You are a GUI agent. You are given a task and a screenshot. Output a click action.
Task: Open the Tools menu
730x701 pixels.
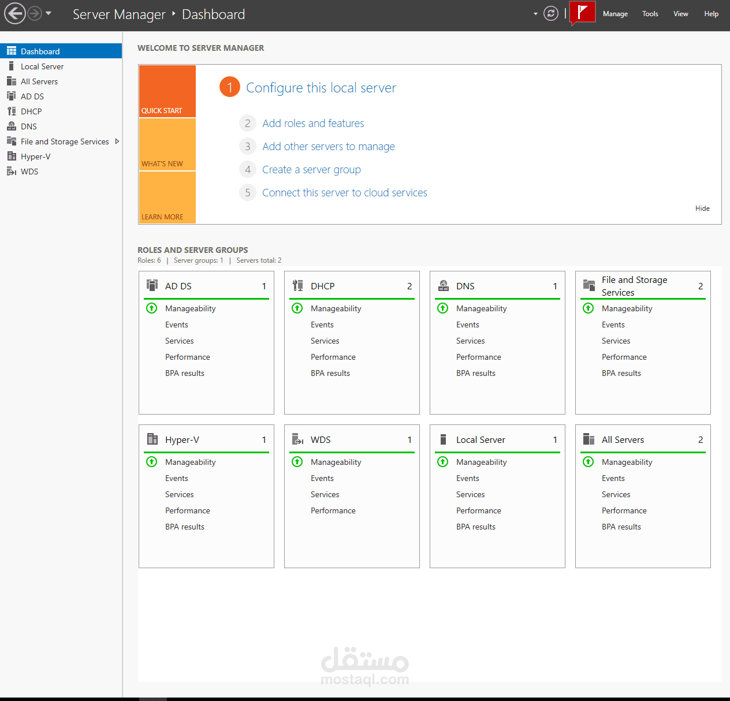tap(650, 14)
